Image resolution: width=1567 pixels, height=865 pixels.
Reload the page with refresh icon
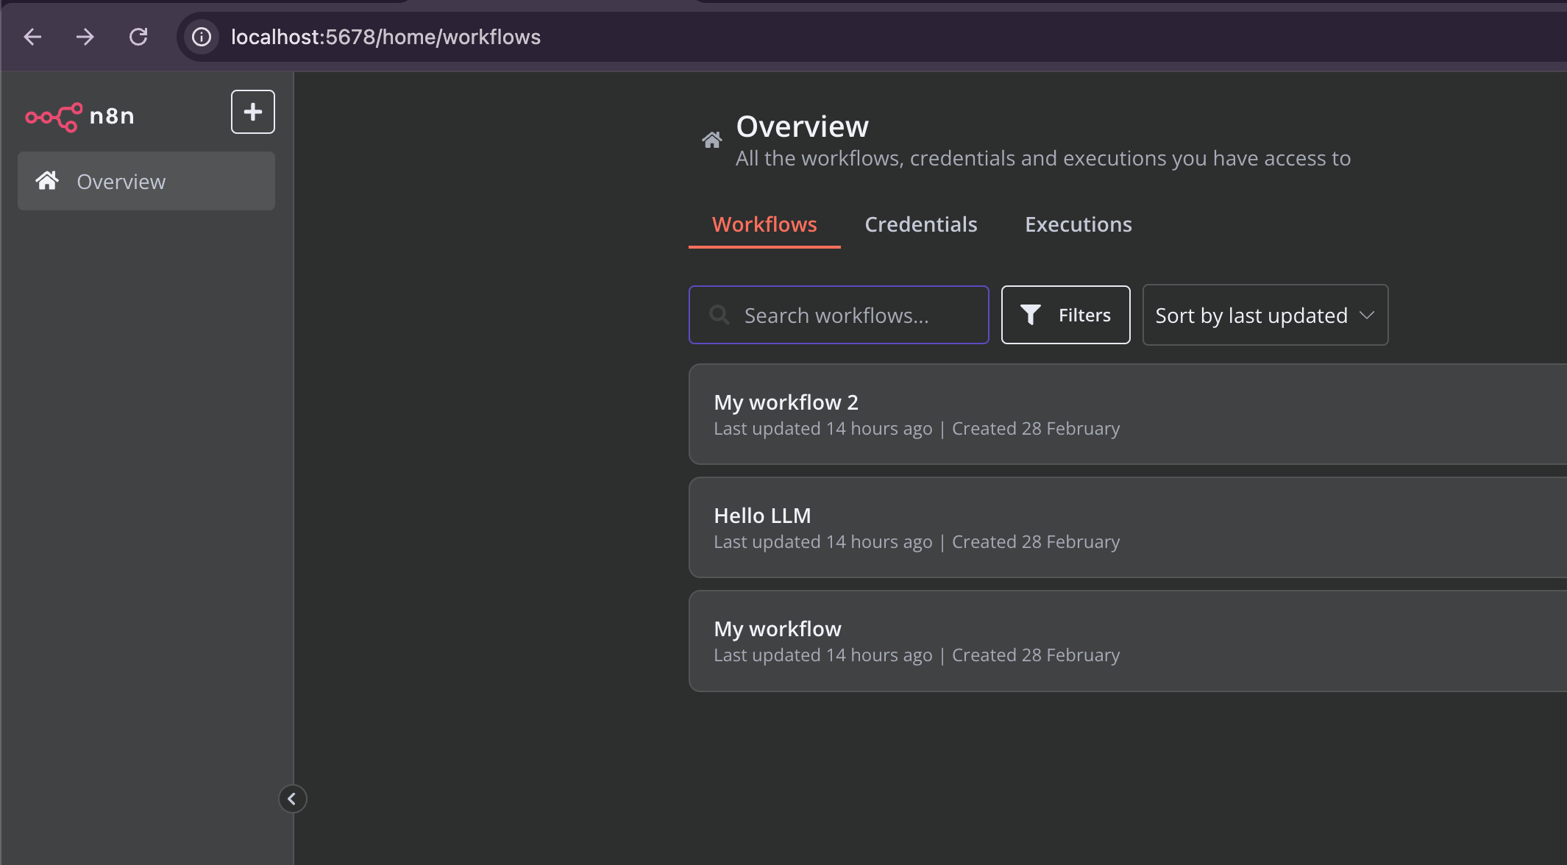point(138,37)
